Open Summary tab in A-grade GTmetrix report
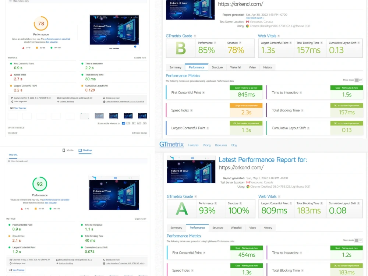This screenshot has width=368, height=276. 176,228
